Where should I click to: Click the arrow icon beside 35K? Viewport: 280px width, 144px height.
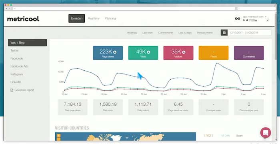pyautogui.click(x=184, y=52)
